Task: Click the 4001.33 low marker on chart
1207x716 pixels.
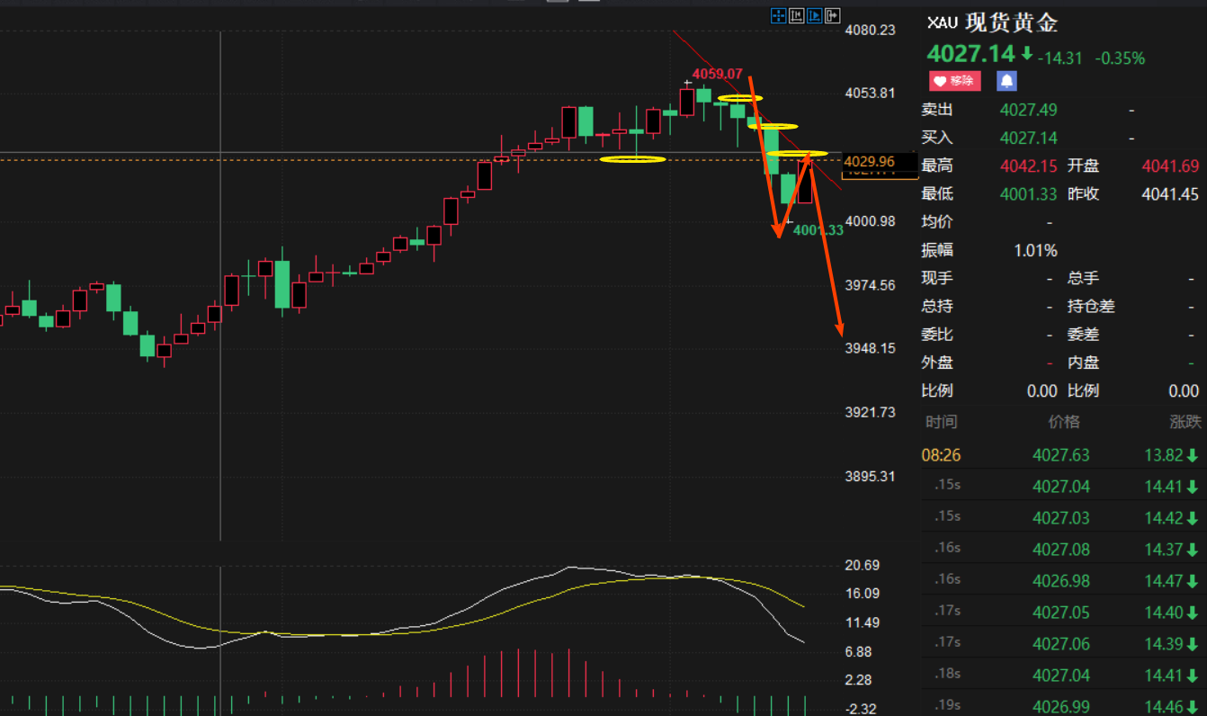Action: pyautogui.click(x=818, y=230)
